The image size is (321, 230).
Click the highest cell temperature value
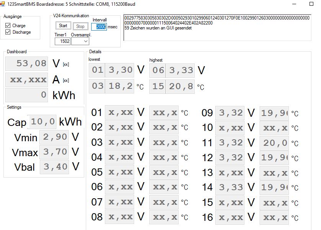pyautogui.click(x=180, y=86)
